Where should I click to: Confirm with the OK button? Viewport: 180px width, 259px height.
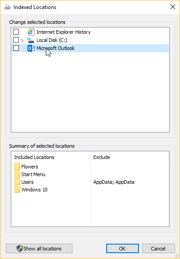122,249
